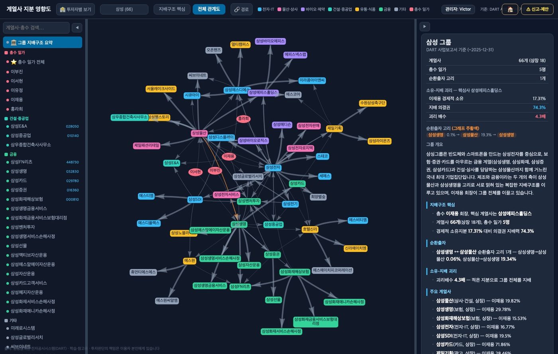Select 삼성선물 in the sidebar list
The image size is (558, 354).
[x=43, y=246]
